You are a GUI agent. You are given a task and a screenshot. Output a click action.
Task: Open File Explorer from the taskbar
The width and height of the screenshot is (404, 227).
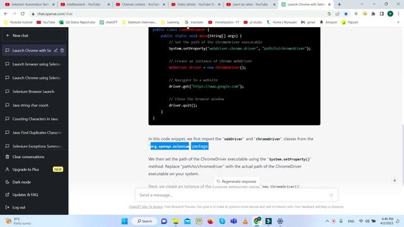click(175, 221)
